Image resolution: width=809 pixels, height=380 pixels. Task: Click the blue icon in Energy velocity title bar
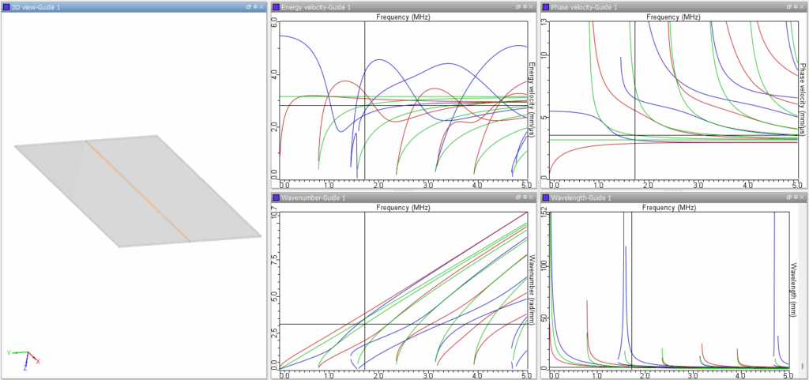[277, 7]
